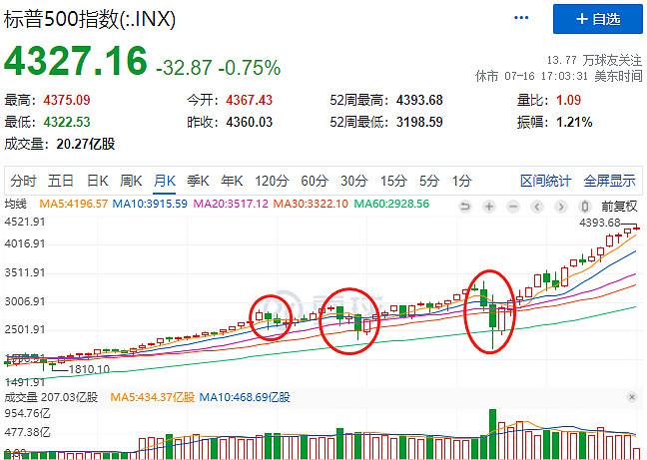Click the 今开 value 4367.43
The width and height of the screenshot is (647, 460).
[x=250, y=100]
